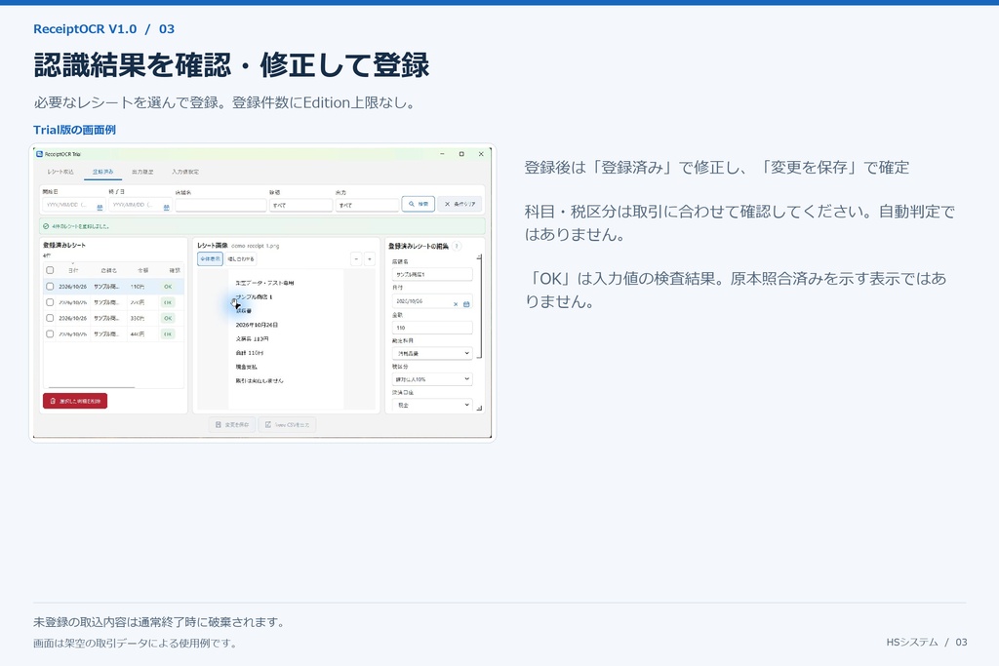The height and width of the screenshot is (666, 999).
Task: Click the 金額 column header
Action: click(142, 270)
